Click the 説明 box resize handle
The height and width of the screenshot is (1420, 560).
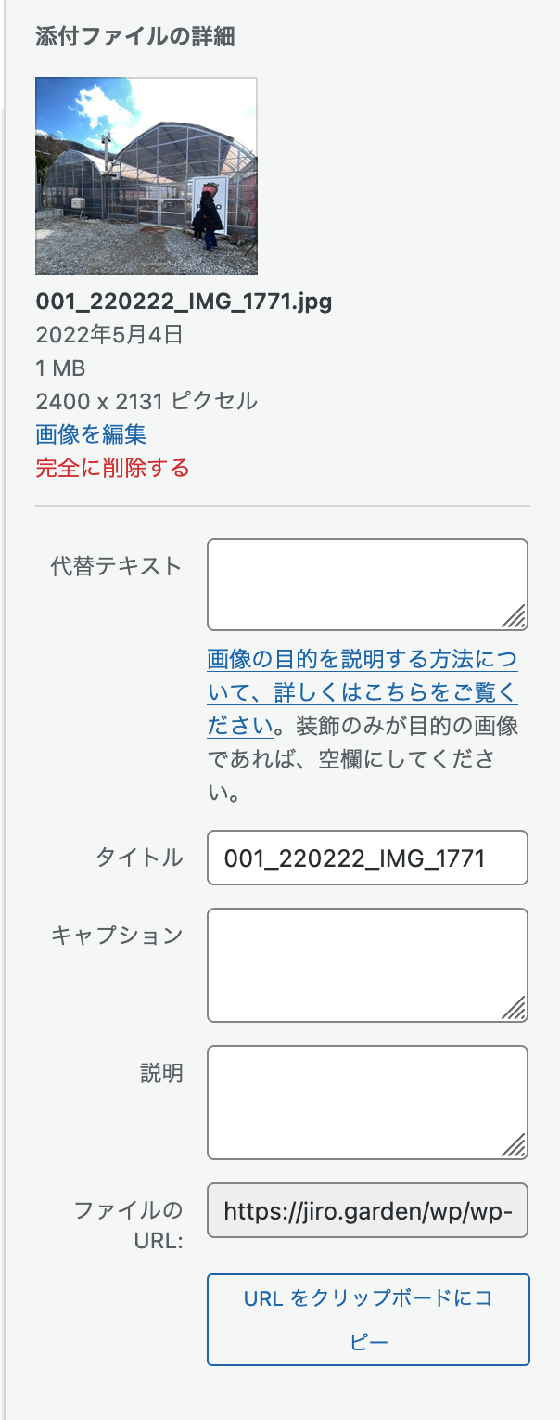pos(514,1146)
